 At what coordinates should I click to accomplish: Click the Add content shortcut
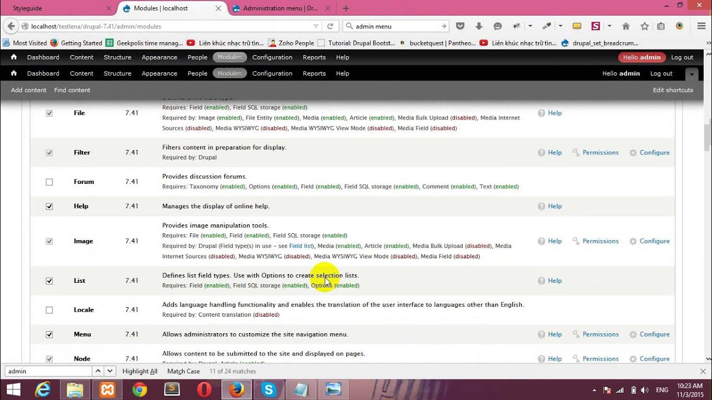[x=29, y=90]
